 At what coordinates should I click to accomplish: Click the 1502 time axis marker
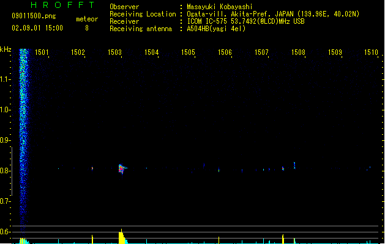pos(78,52)
